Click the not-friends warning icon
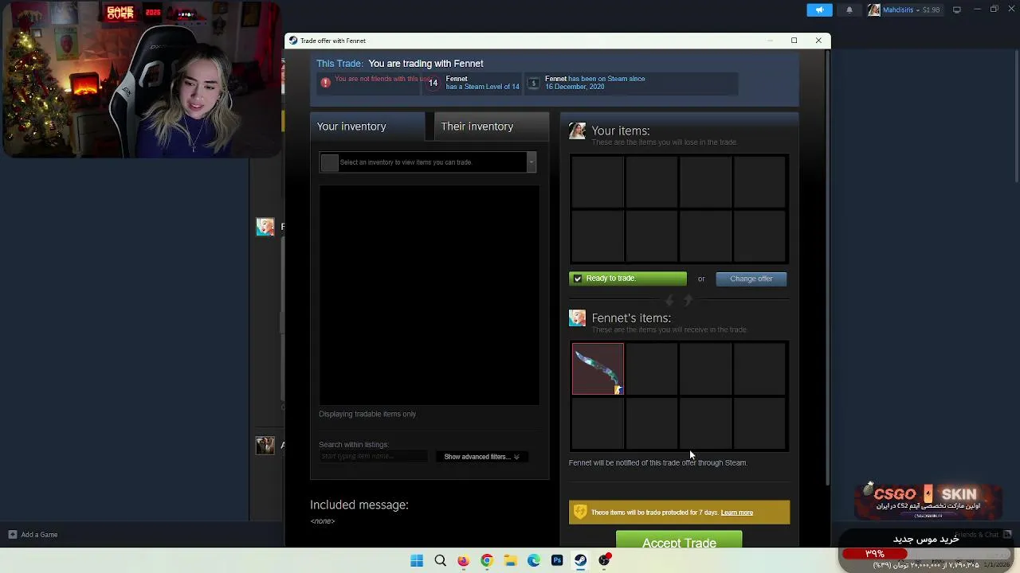The image size is (1020, 573). 325,82
